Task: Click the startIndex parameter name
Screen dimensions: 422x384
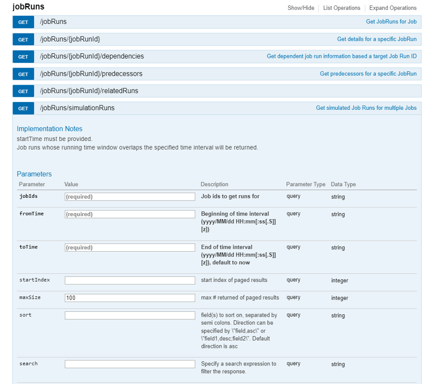Action: coord(34,280)
